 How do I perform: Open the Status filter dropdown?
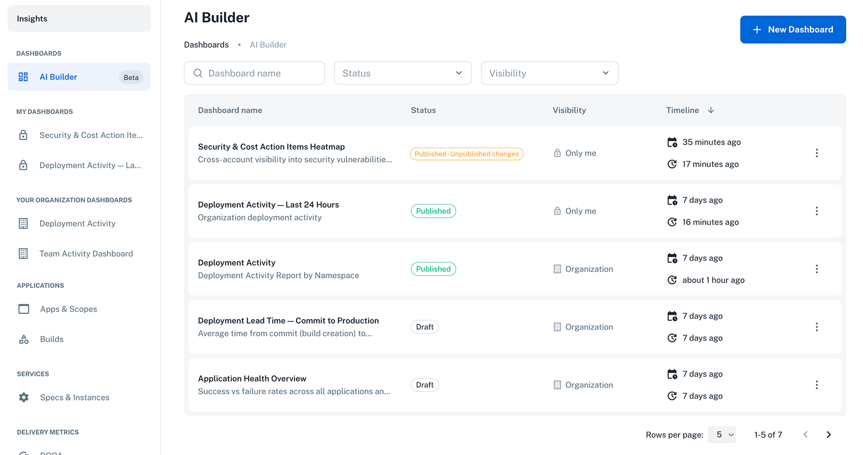[x=403, y=72]
